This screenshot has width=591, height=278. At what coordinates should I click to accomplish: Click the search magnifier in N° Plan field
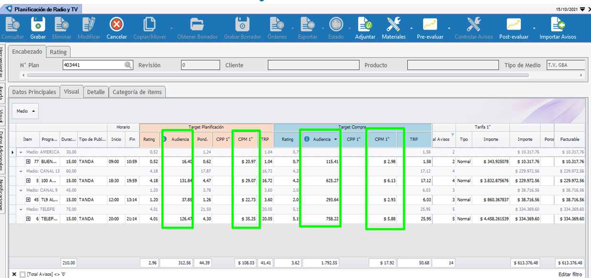click(x=128, y=65)
